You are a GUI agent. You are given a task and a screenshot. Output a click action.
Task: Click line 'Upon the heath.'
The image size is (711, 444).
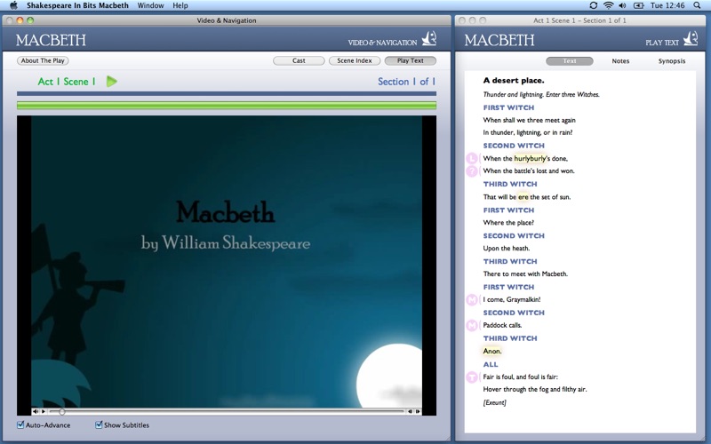click(x=507, y=249)
